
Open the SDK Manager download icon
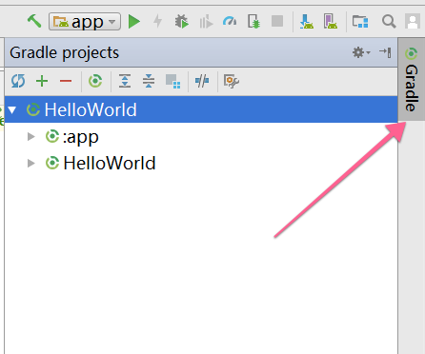[x=307, y=22]
